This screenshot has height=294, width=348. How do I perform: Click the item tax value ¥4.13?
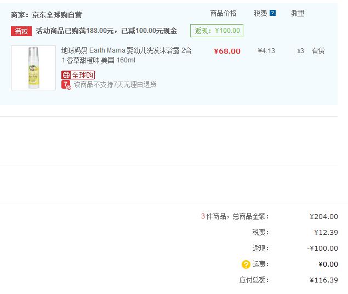point(266,51)
